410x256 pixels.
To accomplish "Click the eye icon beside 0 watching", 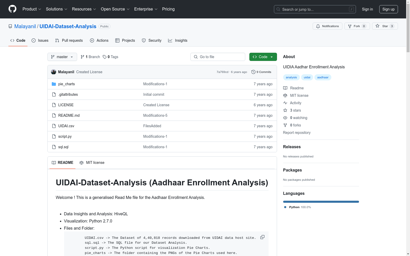I will [x=285, y=118].
